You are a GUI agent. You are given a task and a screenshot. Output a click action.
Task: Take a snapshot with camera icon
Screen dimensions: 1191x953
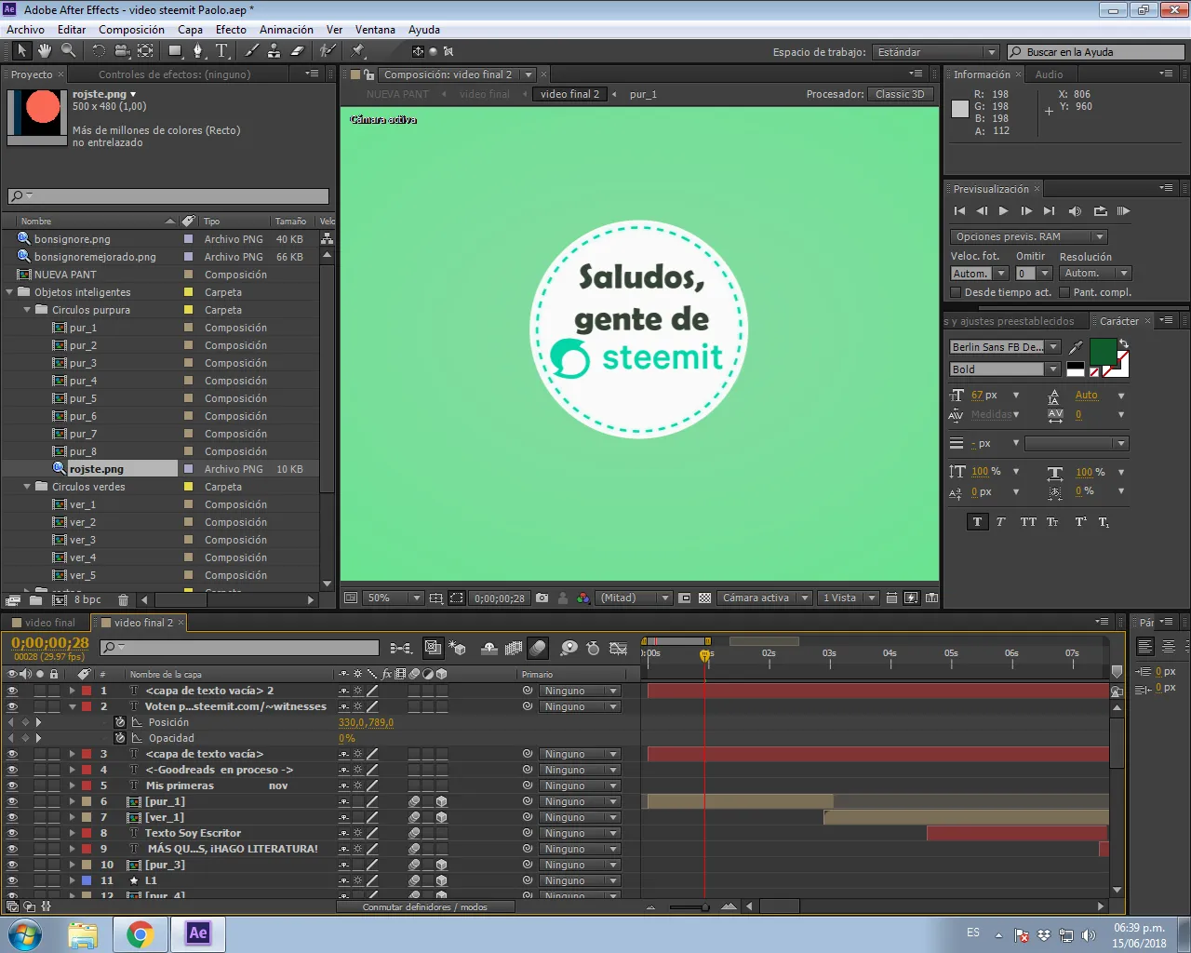[x=542, y=597]
